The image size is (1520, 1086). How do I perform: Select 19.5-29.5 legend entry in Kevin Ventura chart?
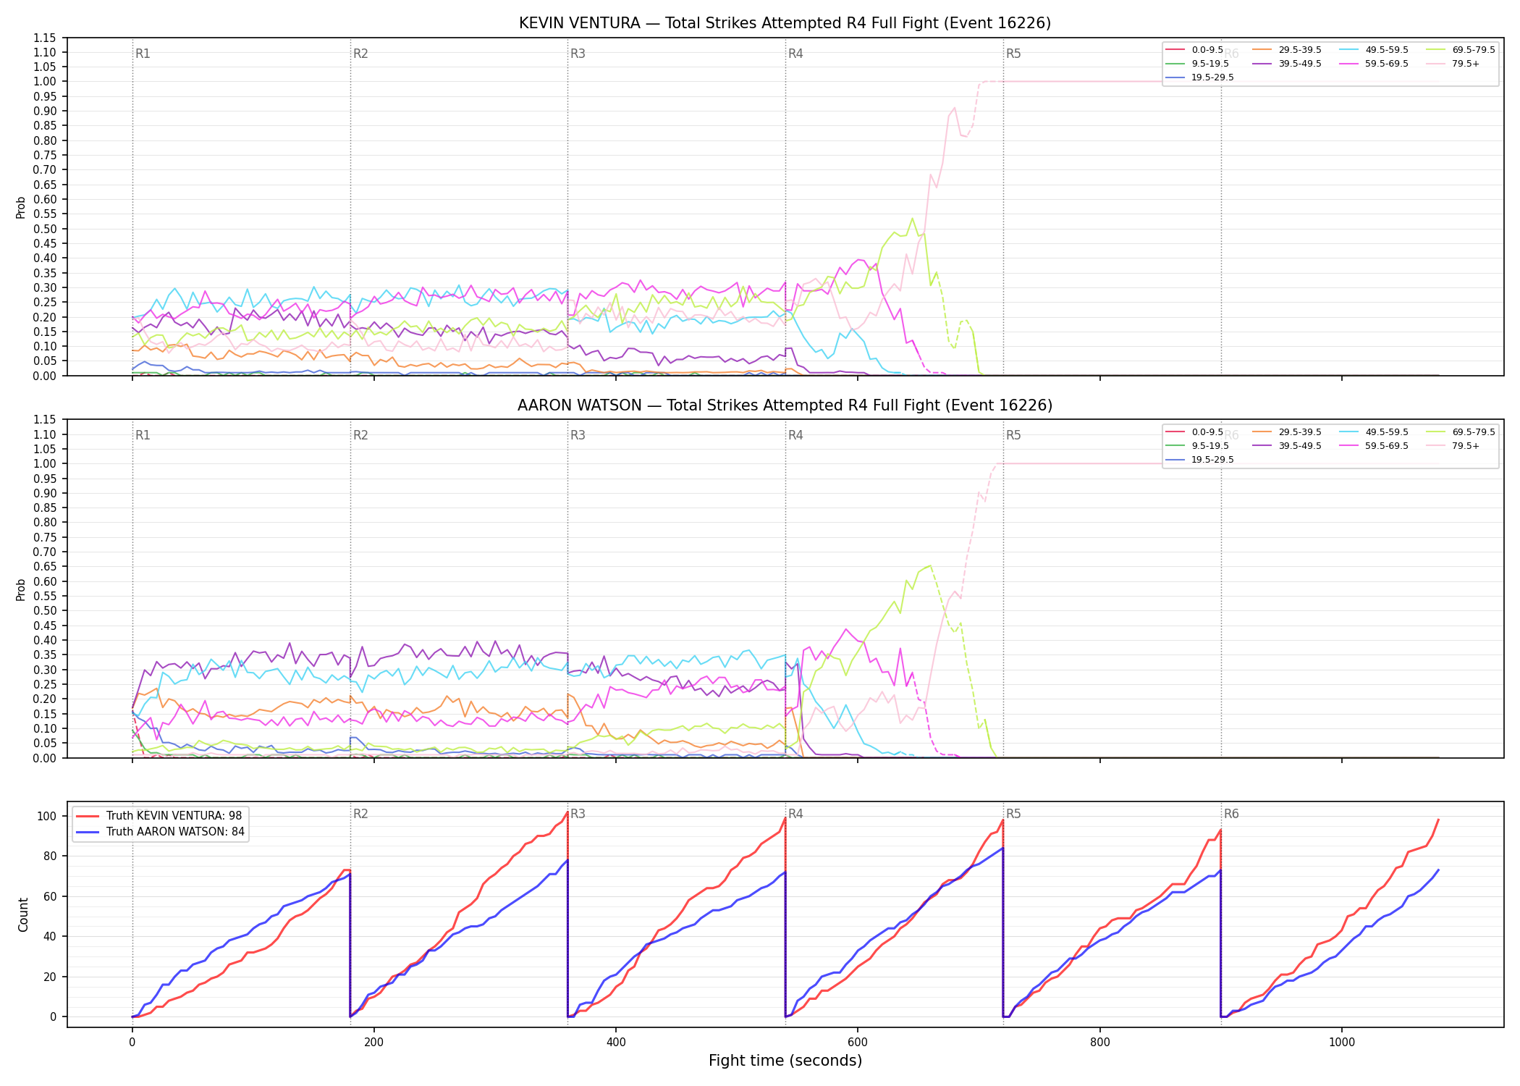[x=1199, y=77]
